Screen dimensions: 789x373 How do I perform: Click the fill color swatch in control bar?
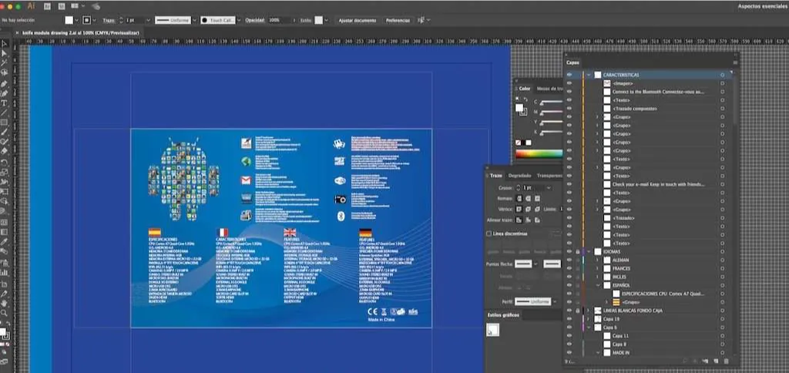click(x=69, y=20)
